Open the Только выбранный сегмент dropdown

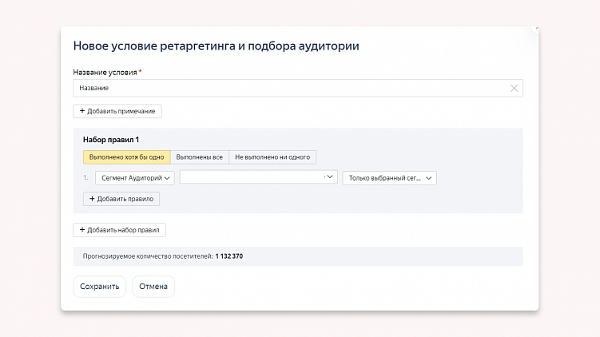tap(390, 178)
